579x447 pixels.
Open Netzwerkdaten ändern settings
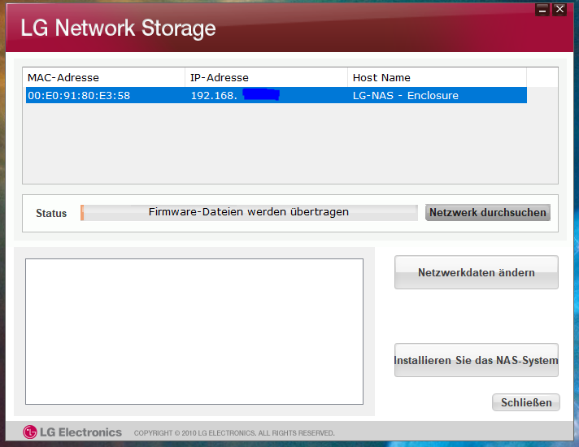pos(477,272)
